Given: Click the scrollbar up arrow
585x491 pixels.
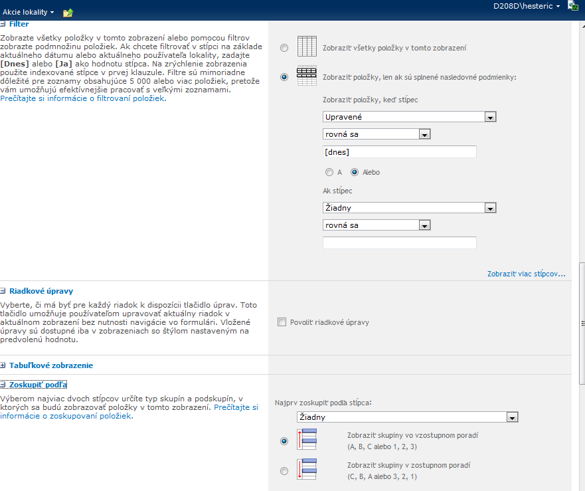Looking at the screenshot, I should [582, 26].
